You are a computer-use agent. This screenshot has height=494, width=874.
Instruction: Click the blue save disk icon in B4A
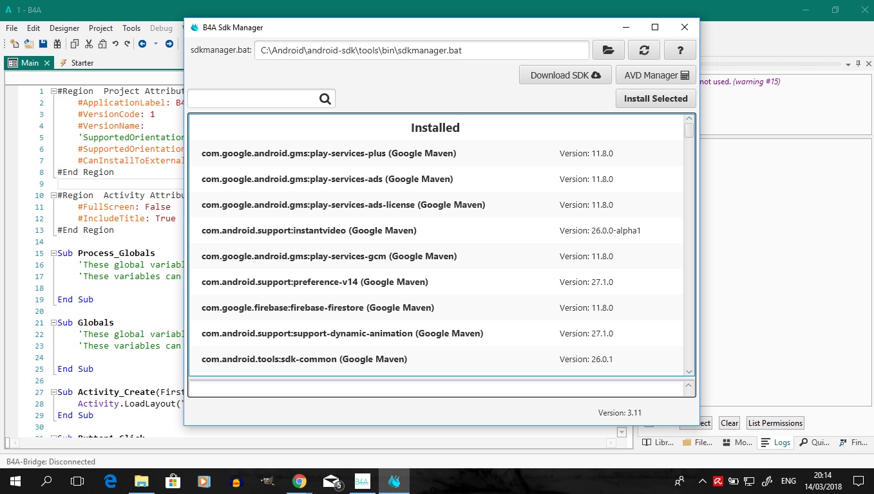click(43, 44)
